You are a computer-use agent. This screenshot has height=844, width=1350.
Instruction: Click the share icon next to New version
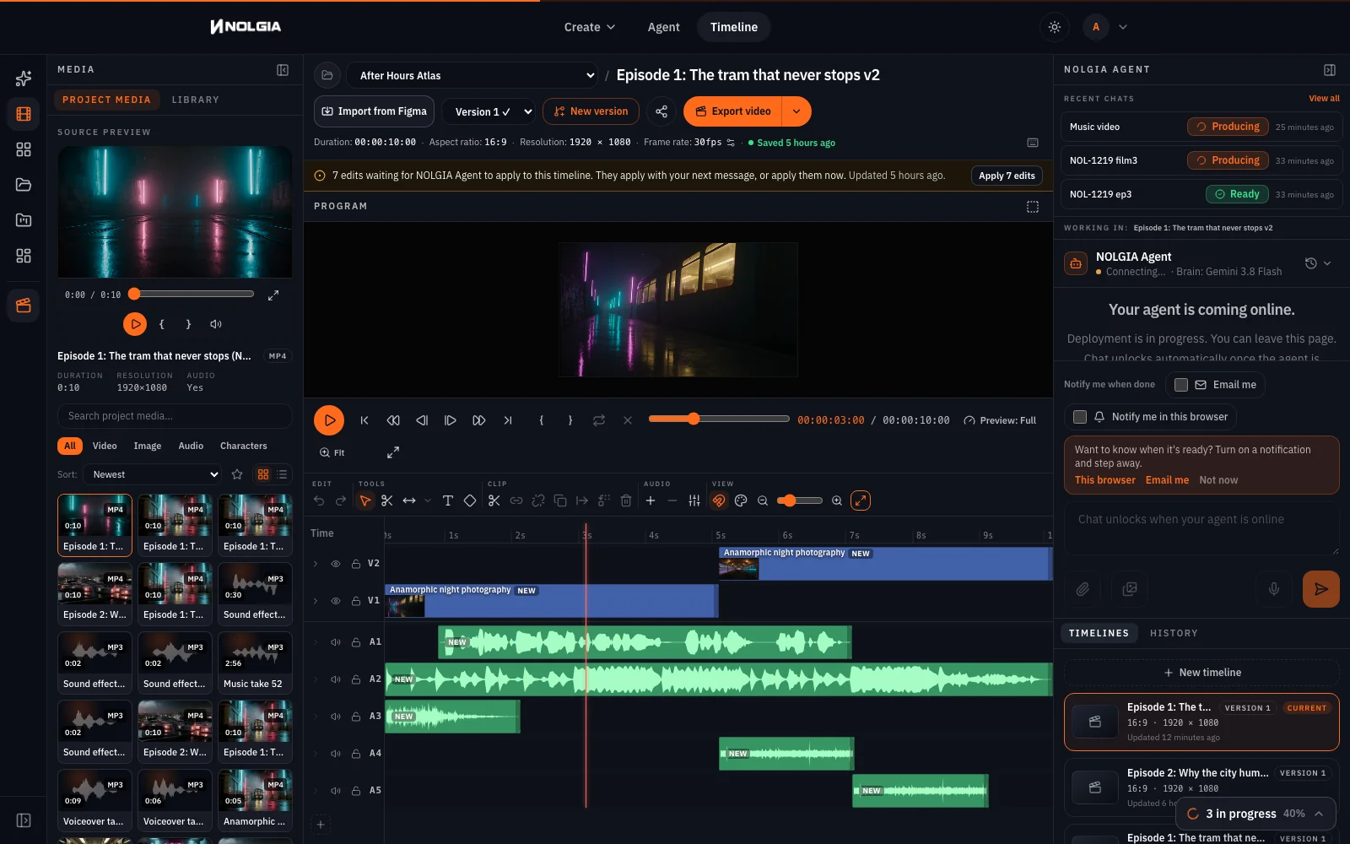(661, 111)
